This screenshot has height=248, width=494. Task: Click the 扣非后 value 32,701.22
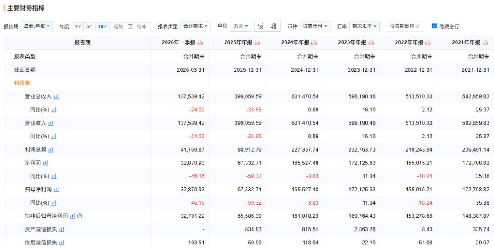tap(192, 216)
